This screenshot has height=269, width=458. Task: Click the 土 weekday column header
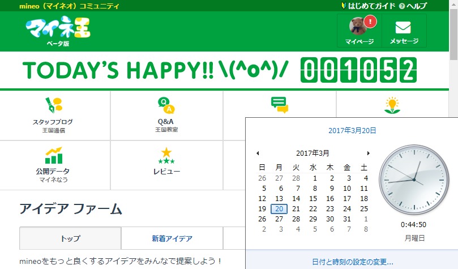[x=364, y=168]
